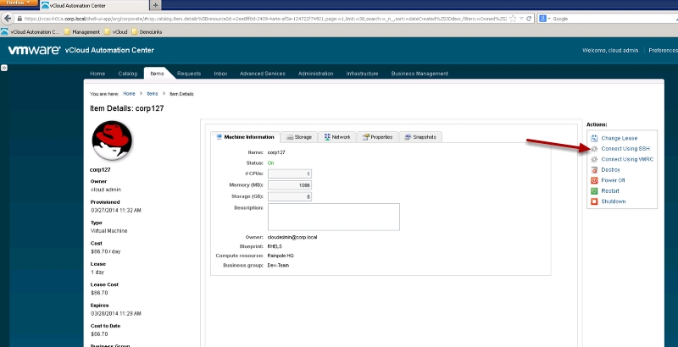This screenshot has height=347, width=678.
Task: Click the Change Lease link
Action: pos(620,139)
